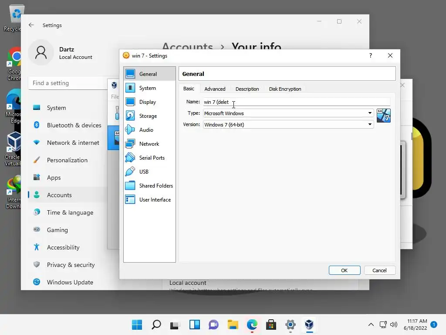This screenshot has height=335, width=446.
Task: Switch to the Basic tab
Action: [189, 89]
